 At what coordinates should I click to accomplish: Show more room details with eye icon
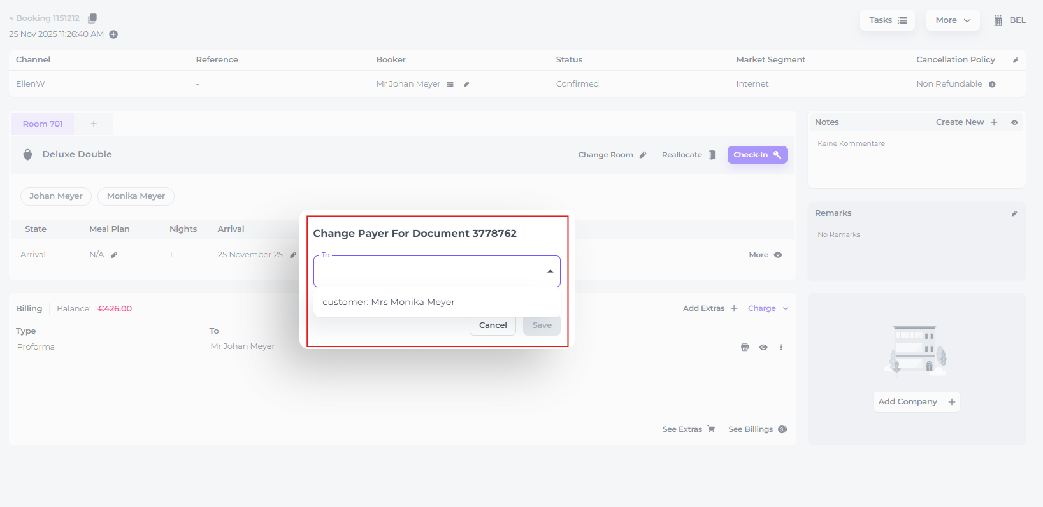point(778,255)
